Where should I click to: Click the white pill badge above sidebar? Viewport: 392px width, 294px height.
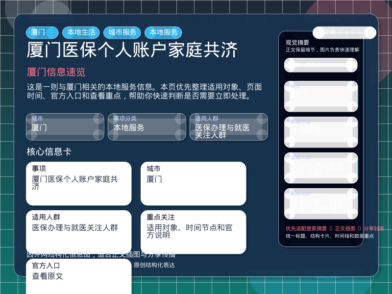pos(344,33)
